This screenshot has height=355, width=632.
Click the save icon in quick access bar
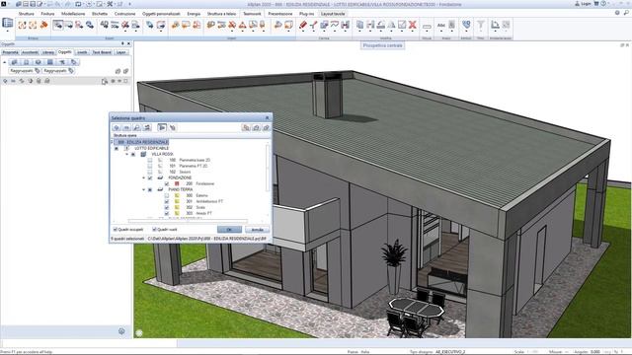[33, 4]
